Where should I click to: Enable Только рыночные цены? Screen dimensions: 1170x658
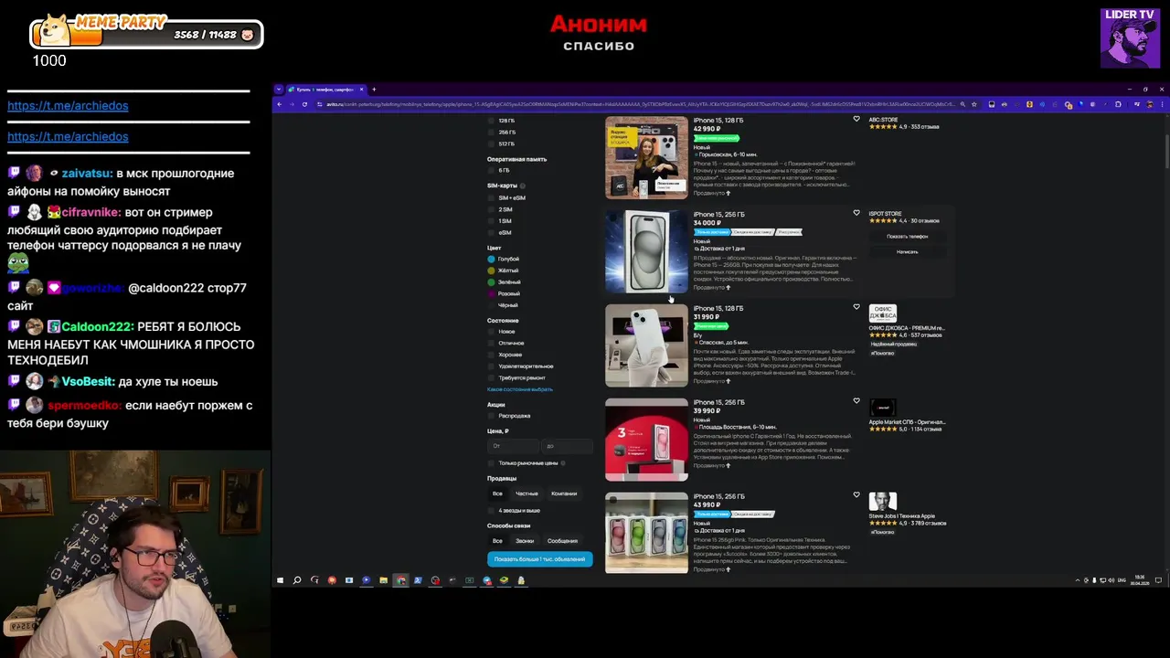coord(491,463)
